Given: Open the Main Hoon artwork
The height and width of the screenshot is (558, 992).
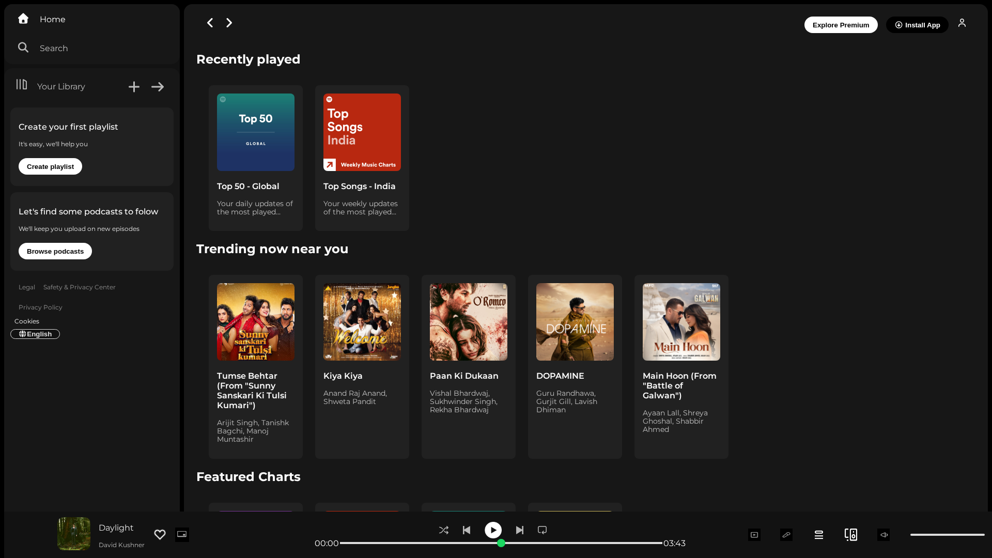Looking at the screenshot, I should [x=681, y=322].
